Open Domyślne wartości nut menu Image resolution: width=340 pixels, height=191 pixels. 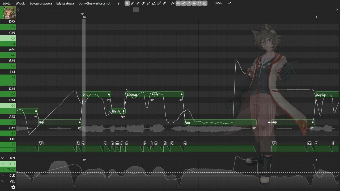click(x=94, y=3)
